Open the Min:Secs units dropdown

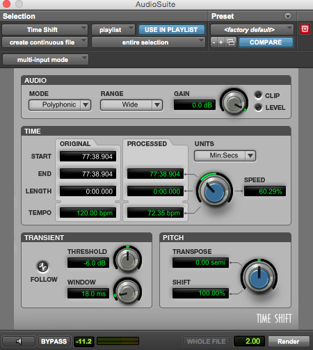[225, 156]
